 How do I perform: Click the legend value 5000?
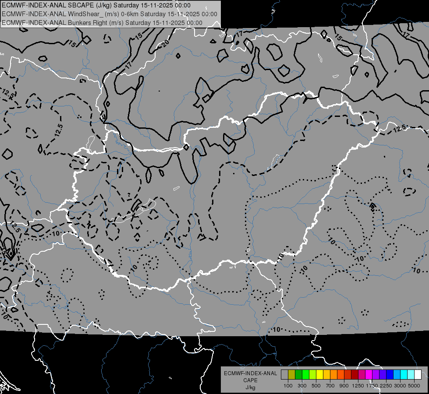coord(414,386)
